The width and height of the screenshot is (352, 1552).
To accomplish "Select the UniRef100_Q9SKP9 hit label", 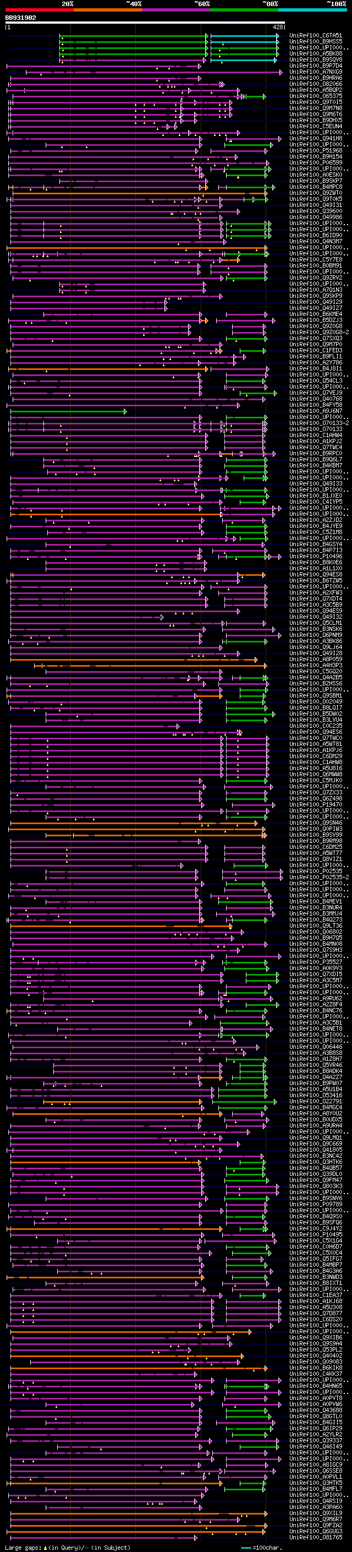I will click(316, 296).
